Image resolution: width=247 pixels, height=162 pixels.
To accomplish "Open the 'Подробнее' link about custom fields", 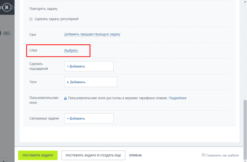I will click(177, 98).
